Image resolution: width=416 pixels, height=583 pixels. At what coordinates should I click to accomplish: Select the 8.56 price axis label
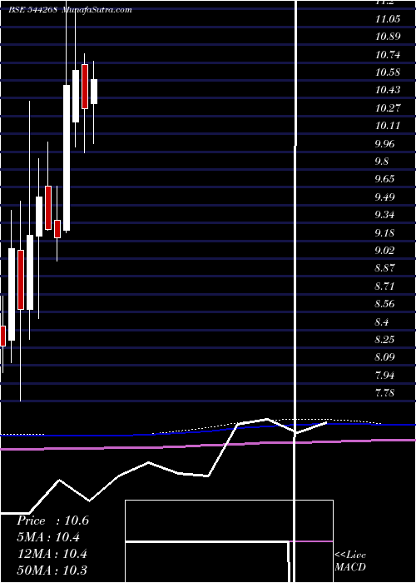(x=384, y=304)
